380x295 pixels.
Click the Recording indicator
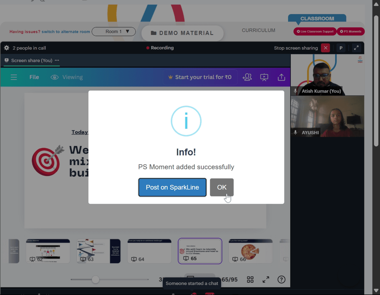click(160, 48)
